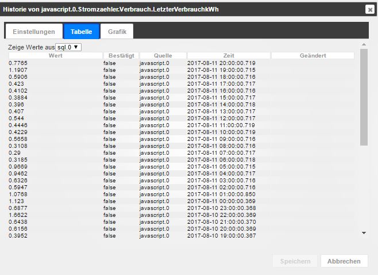Click the Geändert column header
The width and height of the screenshot is (378, 275).
tap(313, 56)
